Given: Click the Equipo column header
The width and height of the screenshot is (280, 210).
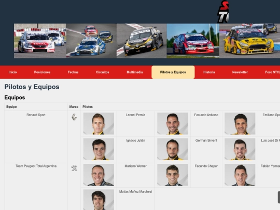Looking at the screenshot, I should tap(11, 107).
